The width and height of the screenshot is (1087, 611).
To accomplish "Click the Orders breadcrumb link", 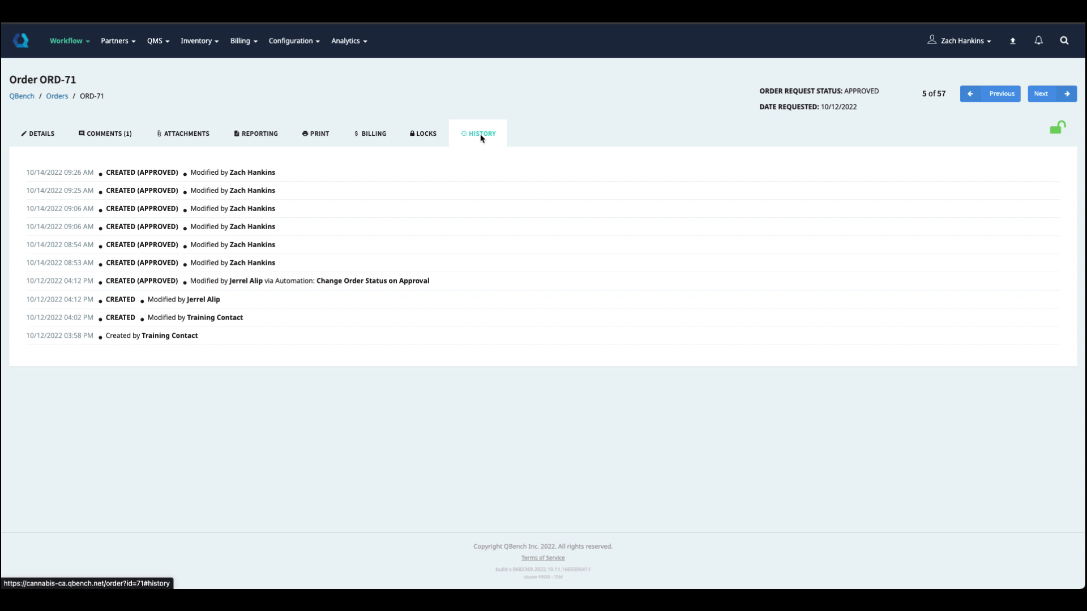I will 57,96.
